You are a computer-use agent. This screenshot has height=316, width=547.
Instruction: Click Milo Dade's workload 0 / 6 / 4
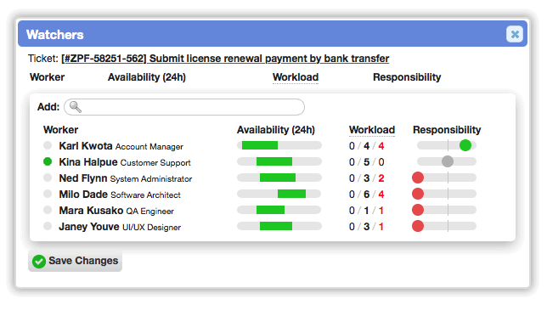367,195
